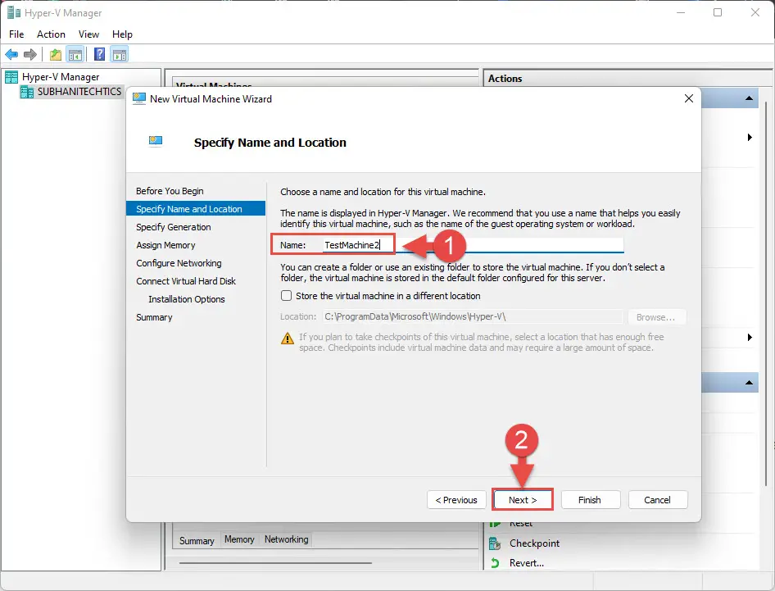Viewport: 775px width, 591px height.
Task: Enable Store the virtual machine in different location
Action: pyautogui.click(x=286, y=296)
